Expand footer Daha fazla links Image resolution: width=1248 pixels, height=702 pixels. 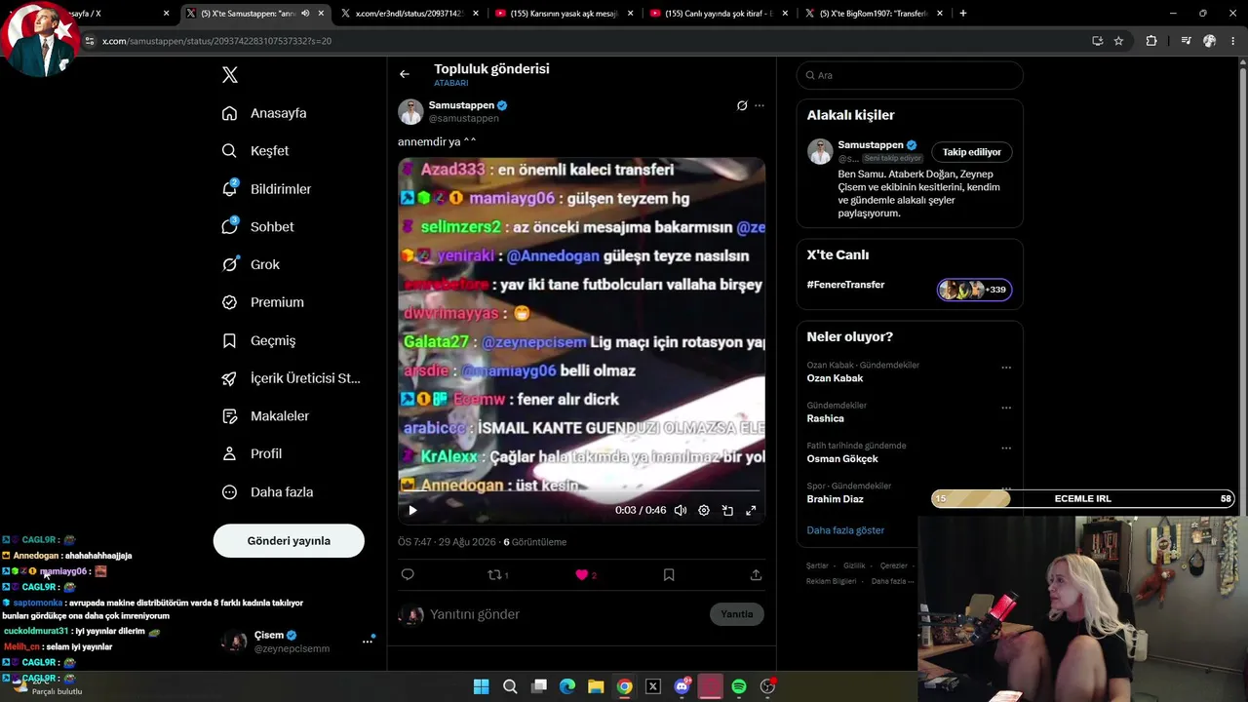[893, 581]
